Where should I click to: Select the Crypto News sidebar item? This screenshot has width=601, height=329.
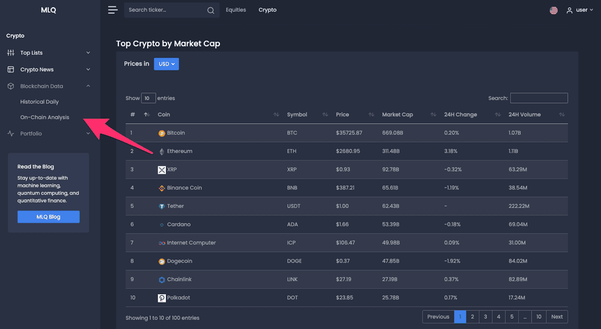37,69
